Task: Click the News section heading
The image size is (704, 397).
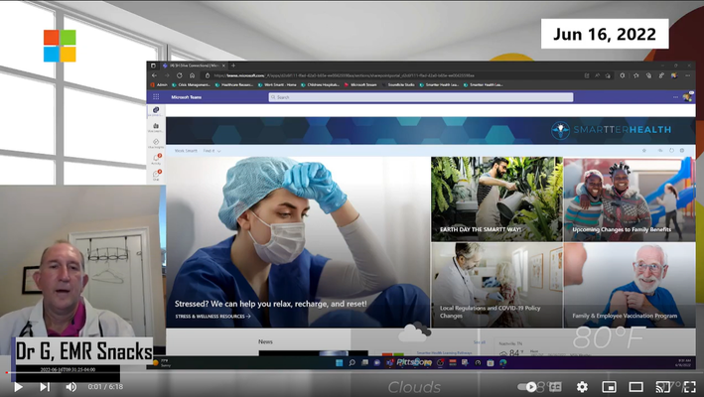Action: click(x=265, y=341)
